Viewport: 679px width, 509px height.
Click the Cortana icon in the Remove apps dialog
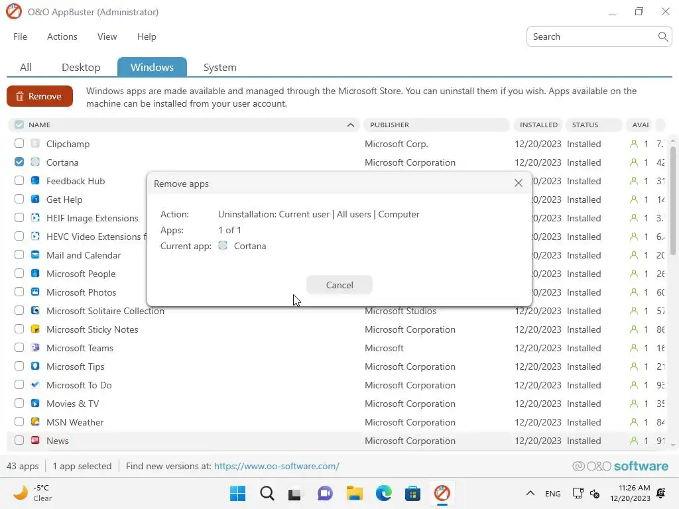223,246
